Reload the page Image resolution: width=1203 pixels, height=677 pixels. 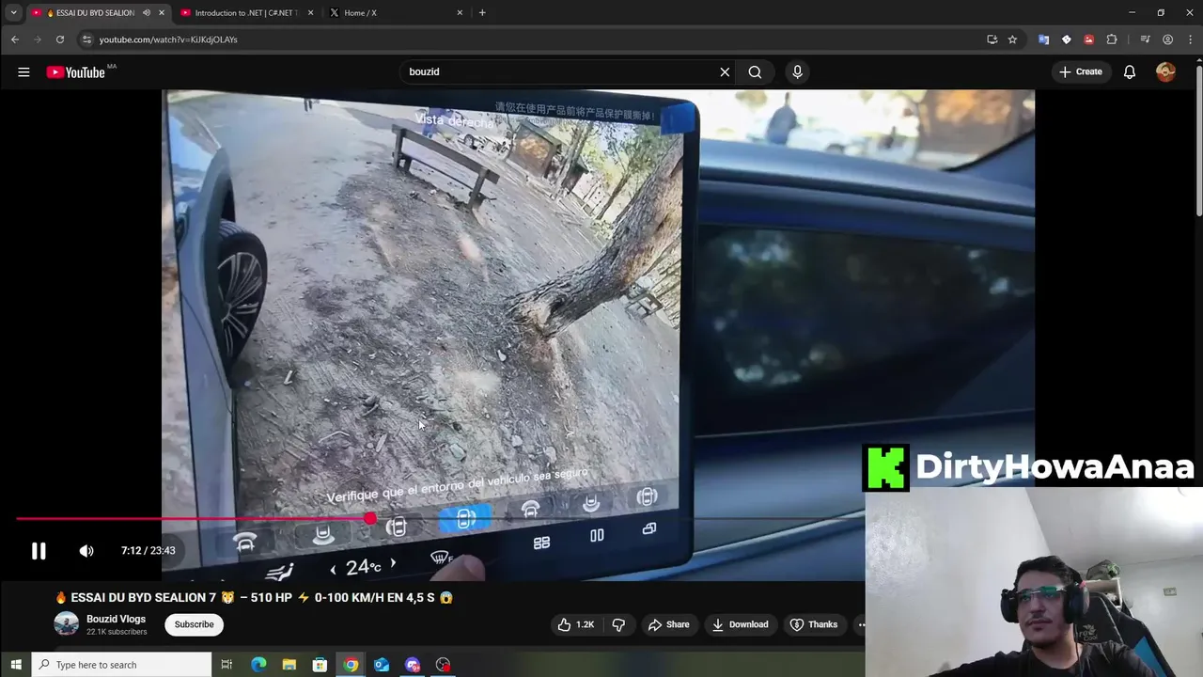tap(60, 39)
